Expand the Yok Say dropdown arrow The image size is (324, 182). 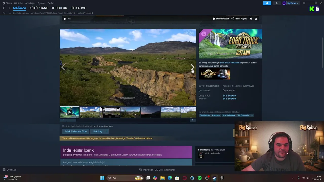[107, 131]
